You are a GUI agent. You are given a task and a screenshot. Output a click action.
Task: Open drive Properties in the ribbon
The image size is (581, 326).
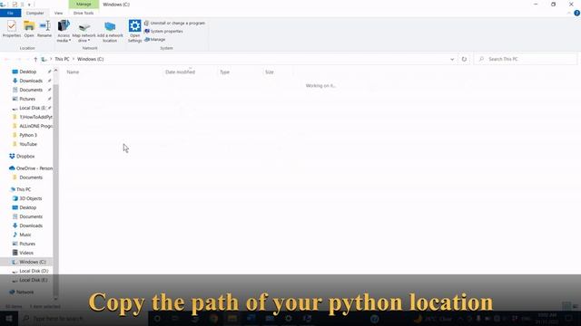[x=12, y=29]
